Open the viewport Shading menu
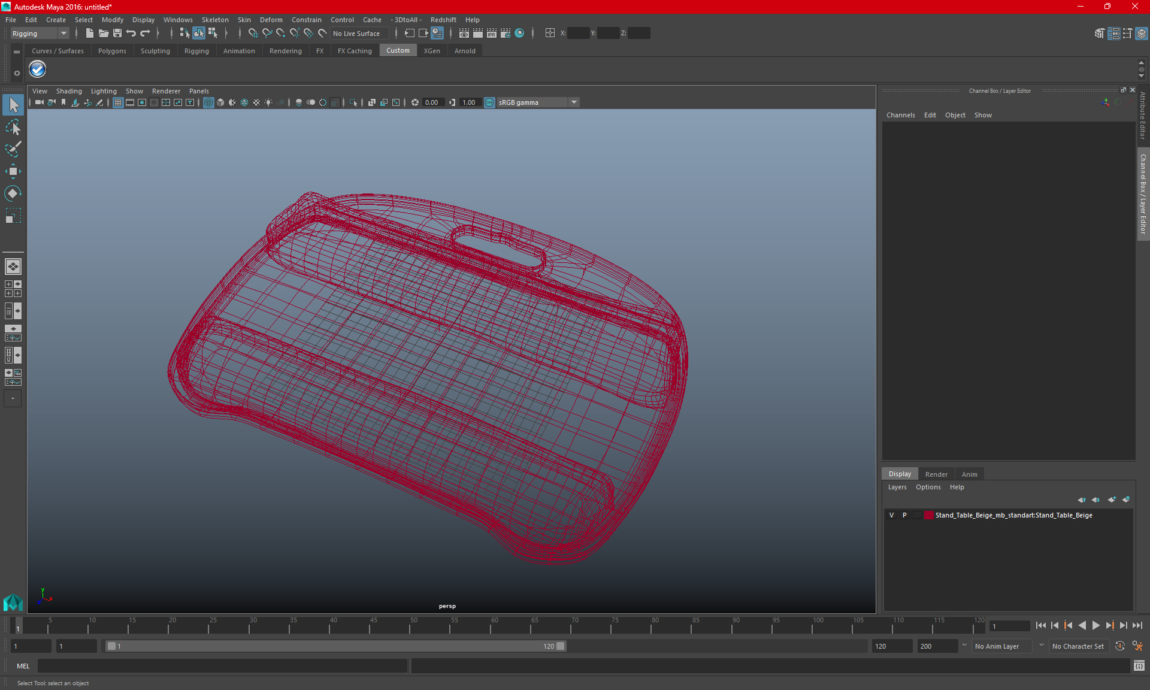The width and height of the screenshot is (1150, 690). tap(69, 91)
